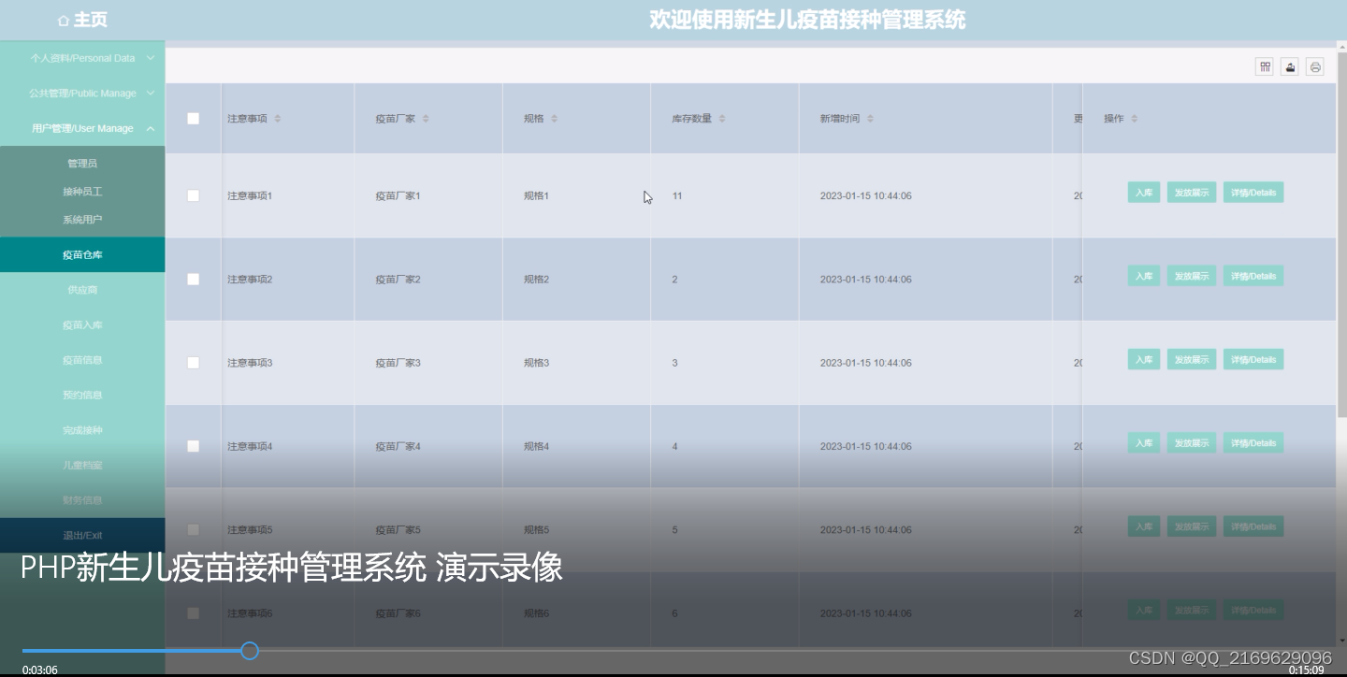Expand the 公共管理/Public Manage menu chevron
This screenshot has width=1347, height=677.
[151, 93]
